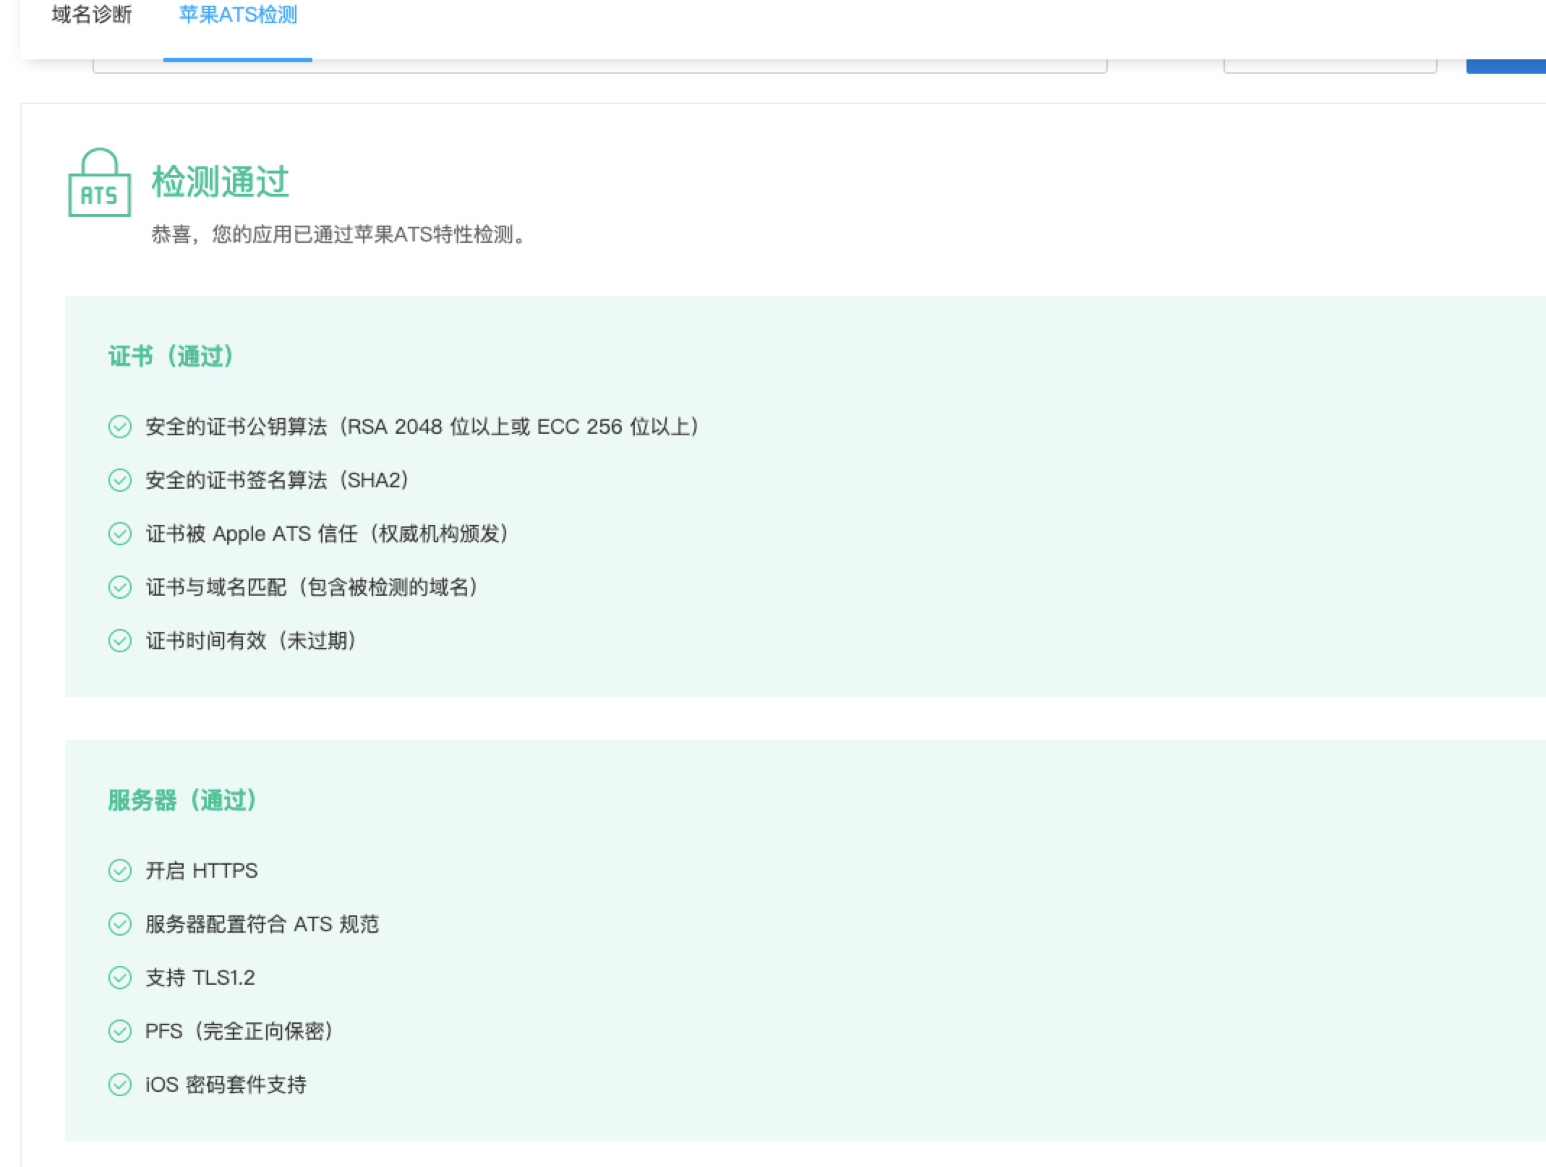
Task: Click the 证书被 Apple ATS 信任 line
Action: click(328, 534)
